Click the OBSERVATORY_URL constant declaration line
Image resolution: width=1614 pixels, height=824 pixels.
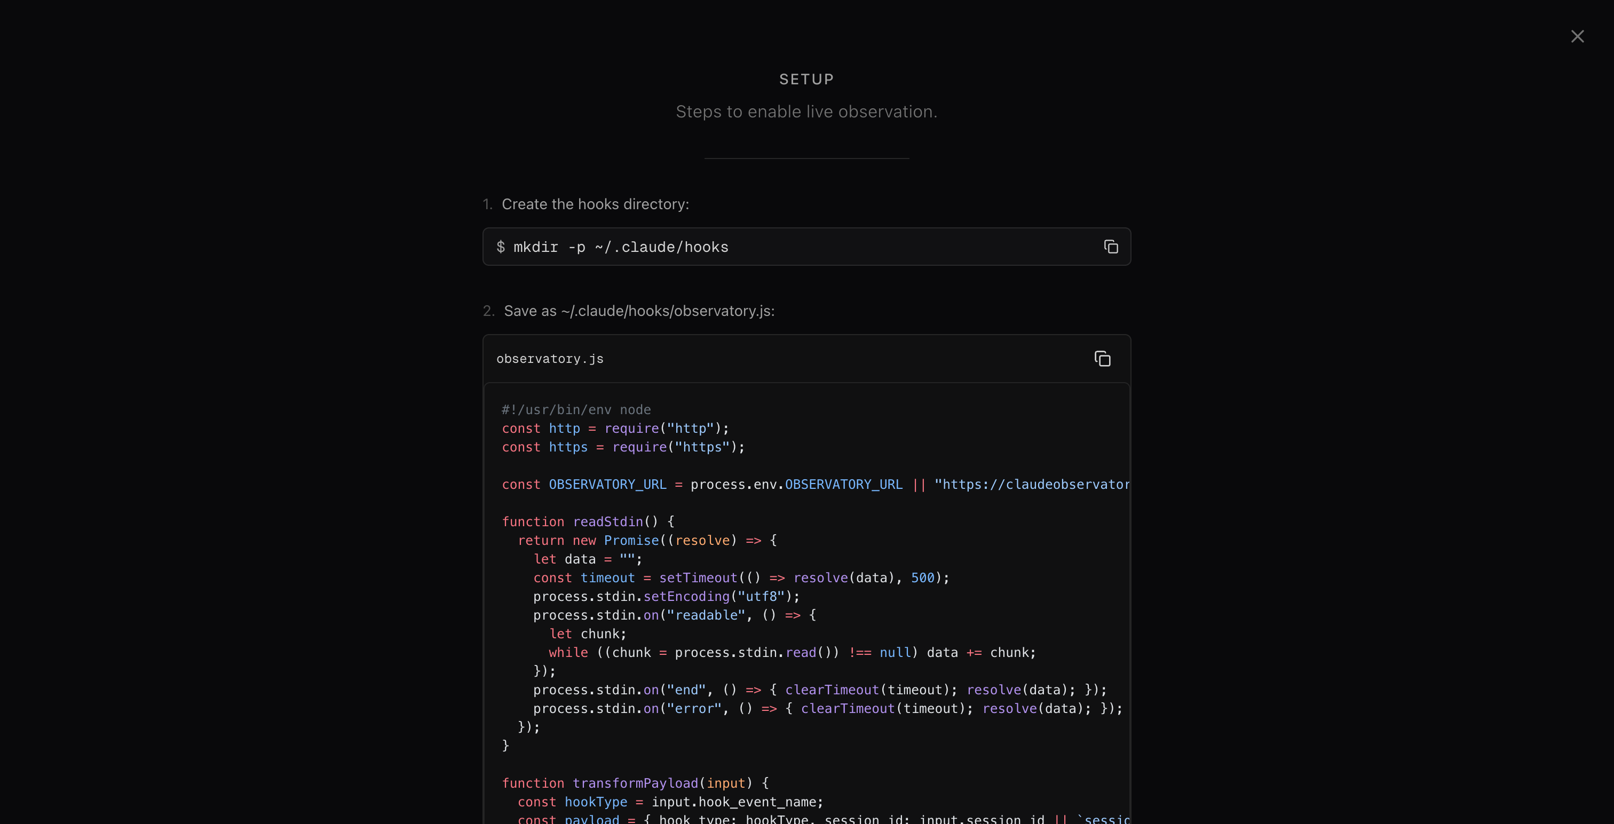[814, 485]
